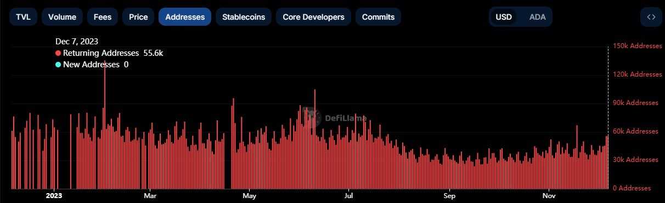This screenshot has height=203, width=665.
Task: Switch to the Price tab
Action: click(138, 17)
